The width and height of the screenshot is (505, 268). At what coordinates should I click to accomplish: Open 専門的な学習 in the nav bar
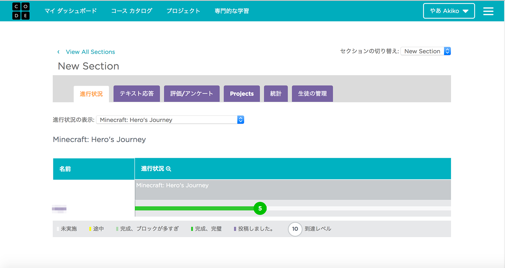232,11
